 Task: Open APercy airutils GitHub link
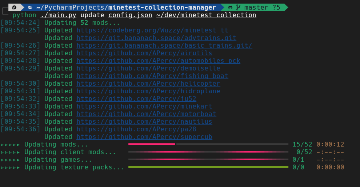click(x=144, y=53)
